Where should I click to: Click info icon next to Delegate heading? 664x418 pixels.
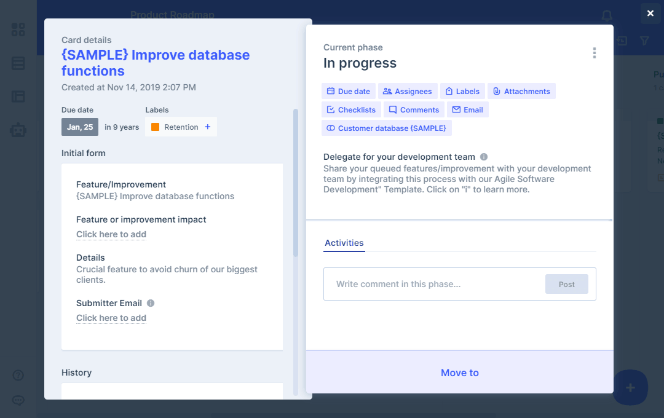tap(484, 157)
